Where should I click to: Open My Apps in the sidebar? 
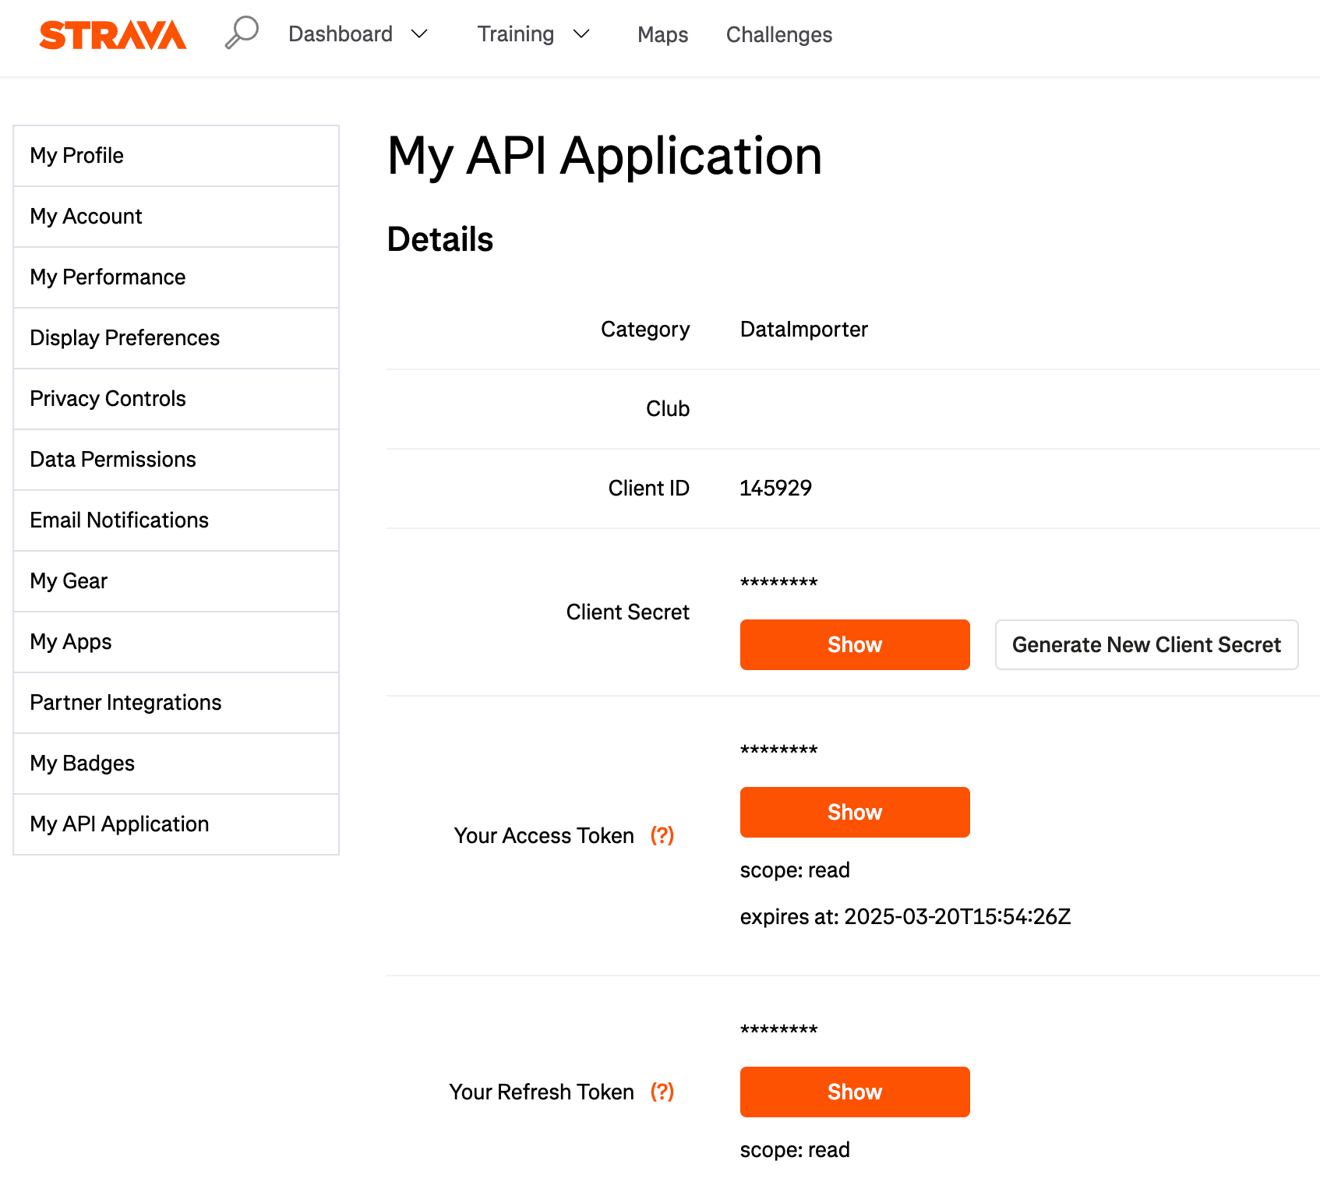pos(176,642)
